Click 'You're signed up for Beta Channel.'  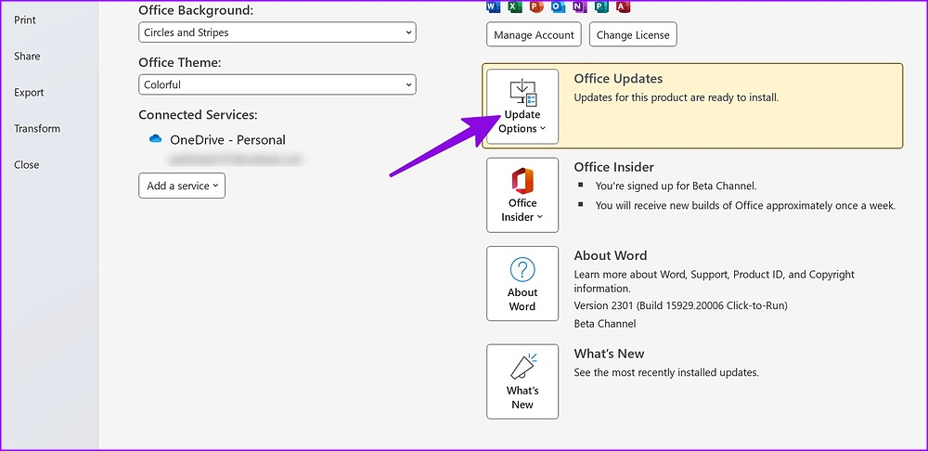pyautogui.click(x=676, y=186)
